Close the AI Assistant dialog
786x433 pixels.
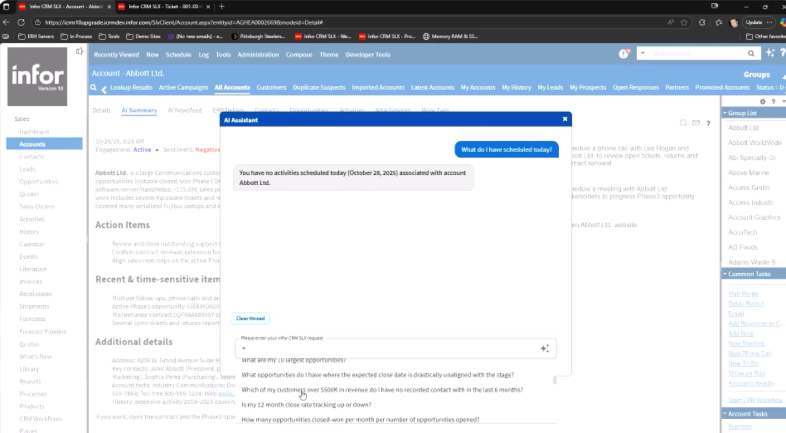[565, 119]
